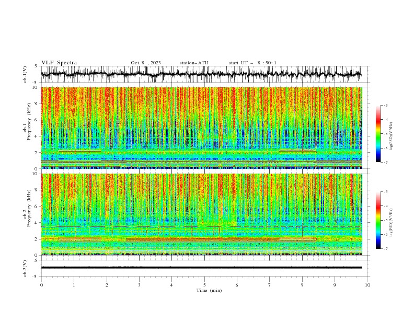Click time axis tick label "10"

367,285
